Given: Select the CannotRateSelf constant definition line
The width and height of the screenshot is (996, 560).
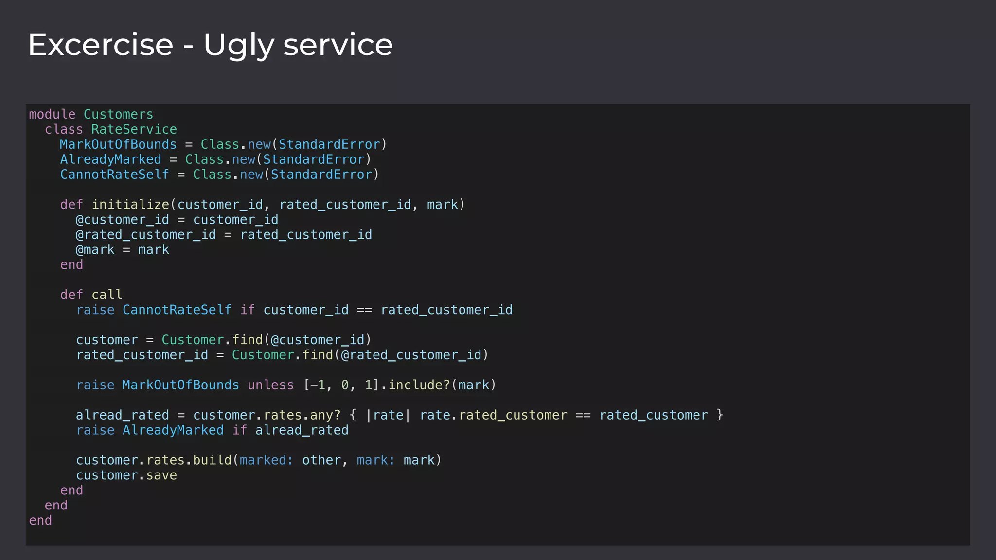Looking at the screenshot, I should pos(219,175).
